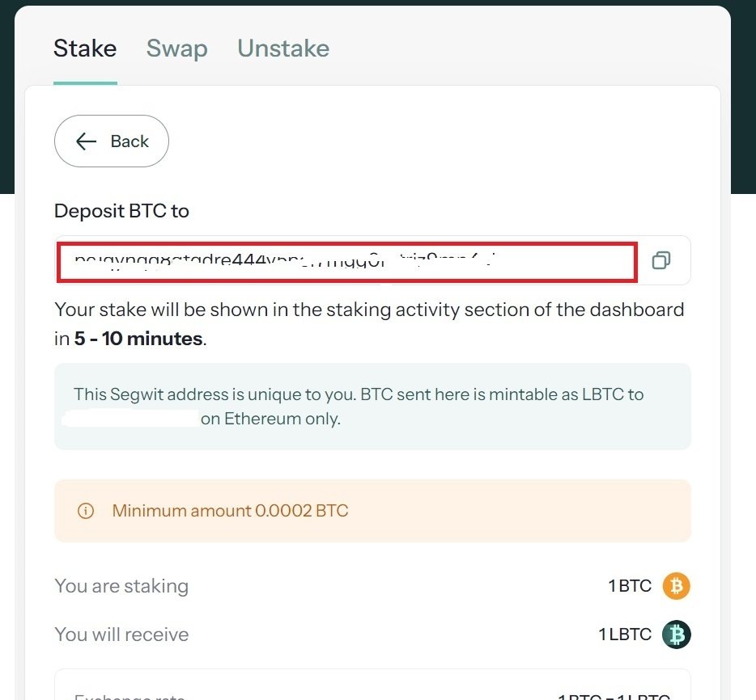Click the "Minimum amount 0.0002 BTC" warning
756x700 pixels.
(x=230, y=511)
